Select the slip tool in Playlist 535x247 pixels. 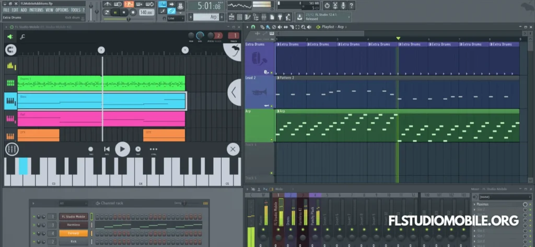(x=286, y=27)
